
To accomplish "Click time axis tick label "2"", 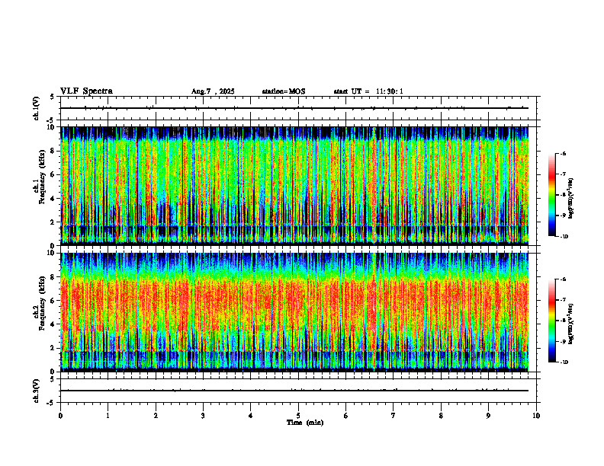I will tap(156, 416).
